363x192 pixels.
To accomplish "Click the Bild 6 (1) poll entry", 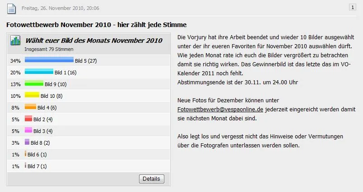I will [x=37, y=154].
